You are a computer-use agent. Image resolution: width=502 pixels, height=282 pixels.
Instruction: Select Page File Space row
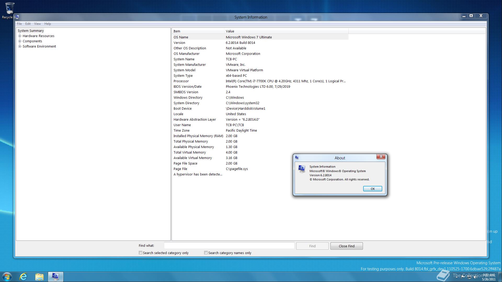tap(260, 163)
